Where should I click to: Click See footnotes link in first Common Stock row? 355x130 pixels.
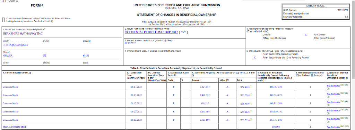click(x=333, y=86)
